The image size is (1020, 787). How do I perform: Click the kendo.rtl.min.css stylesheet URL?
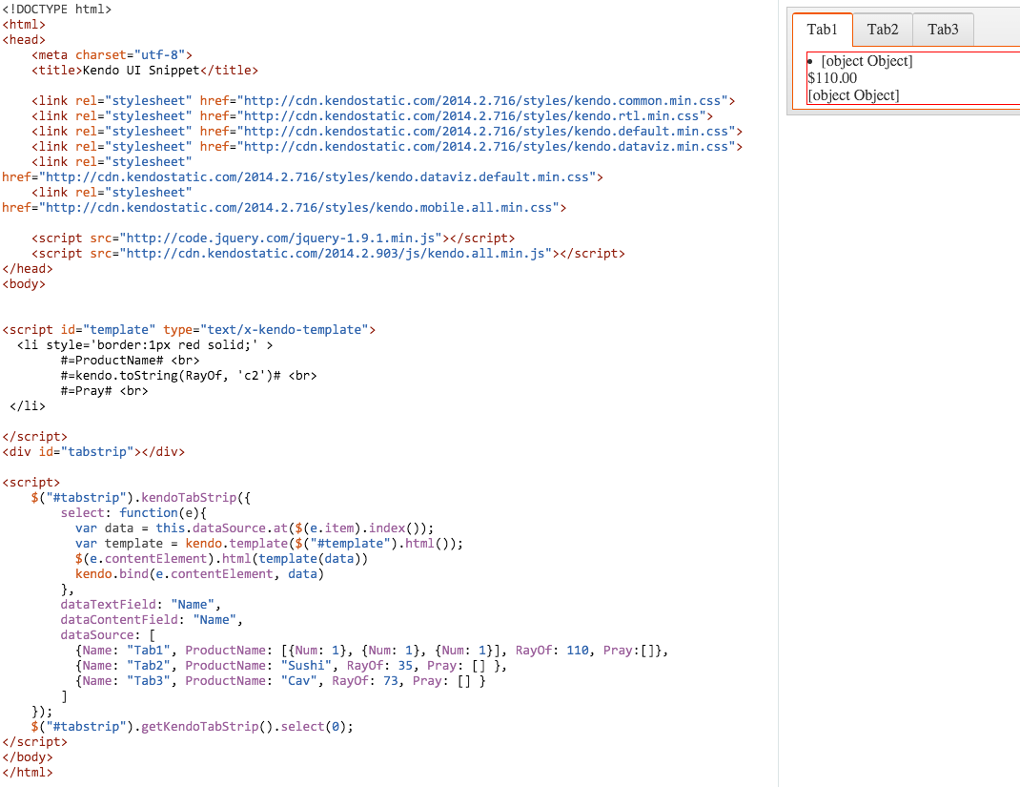pyautogui.click(x=471, y=115)
